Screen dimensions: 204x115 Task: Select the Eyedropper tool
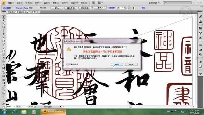click(x=4, y=87)
